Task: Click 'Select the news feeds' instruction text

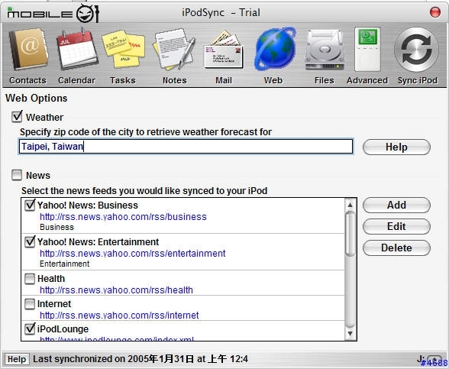Action: 144,191
